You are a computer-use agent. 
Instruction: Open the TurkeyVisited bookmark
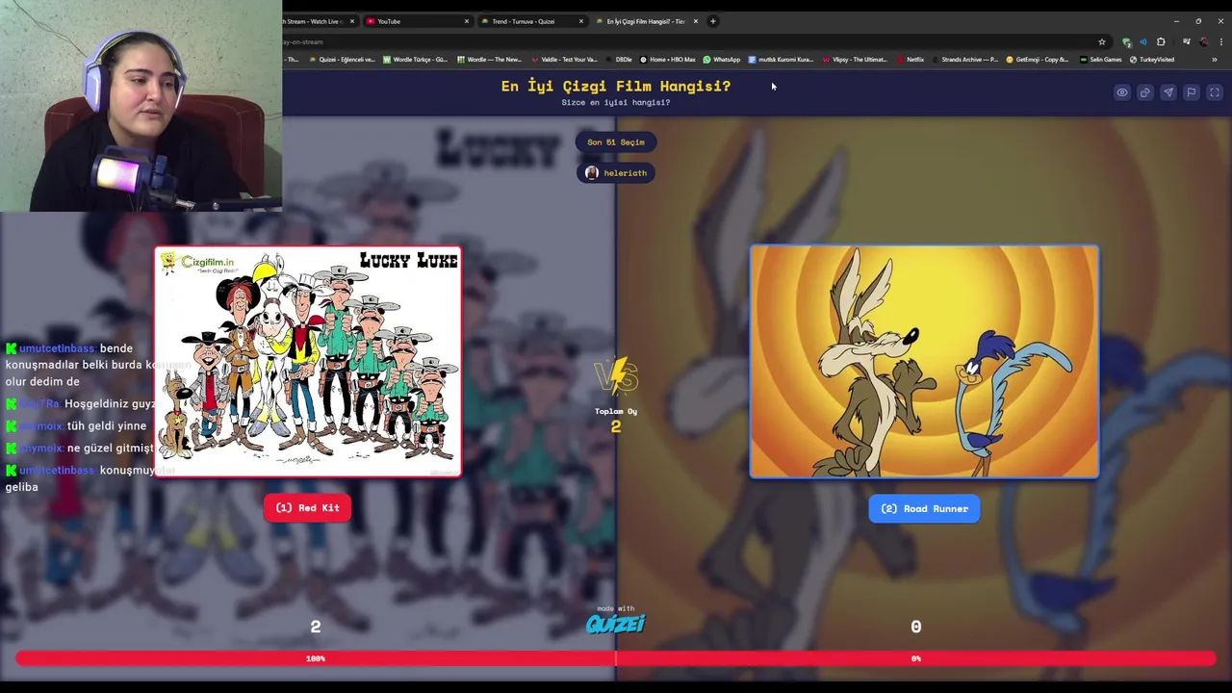(x=1151, y=60)
